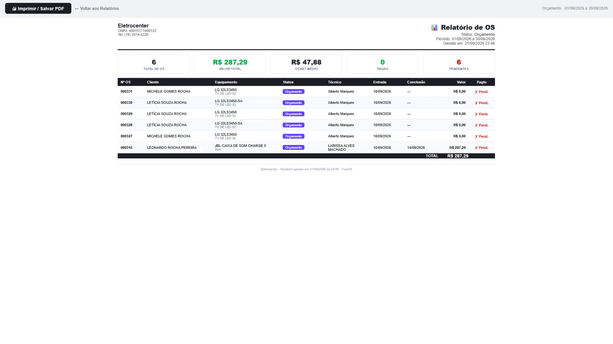The width and height of the screenshot is (613, 344).
Task: Click LARISSA ALVES MACHADO technician cell
Action: point(341,148)
